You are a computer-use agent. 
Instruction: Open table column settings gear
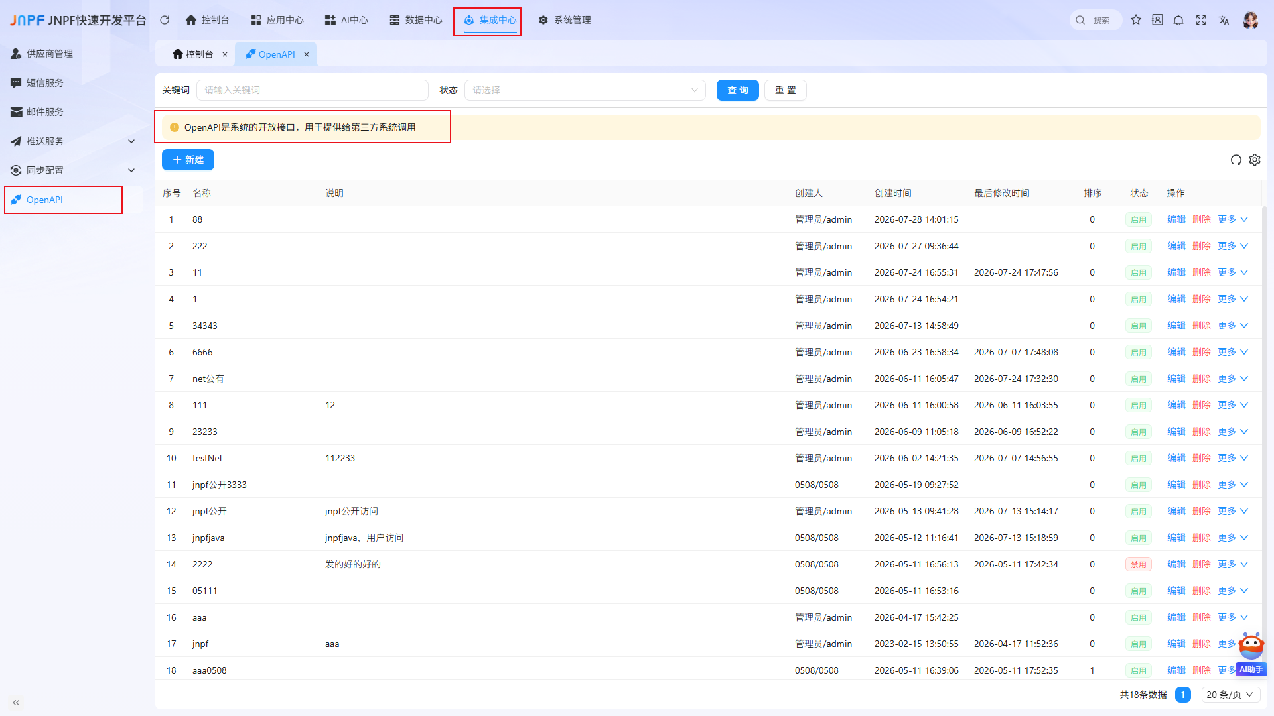pos(1255,160)
